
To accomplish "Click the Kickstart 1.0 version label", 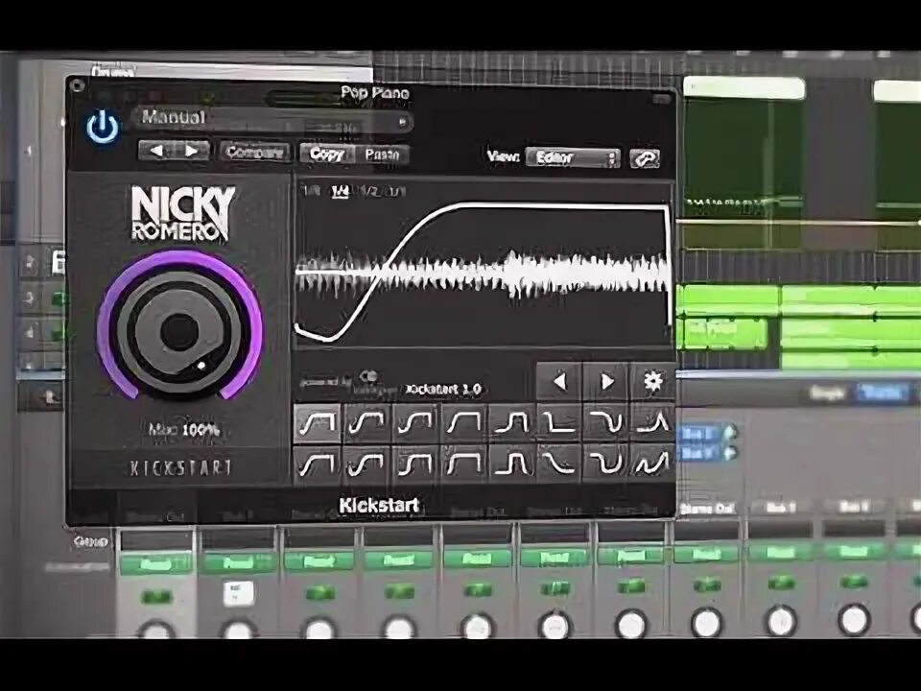I will tap(443, 390).
